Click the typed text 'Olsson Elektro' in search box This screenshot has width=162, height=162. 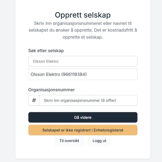pyautogui.click(x=46, y=61)
